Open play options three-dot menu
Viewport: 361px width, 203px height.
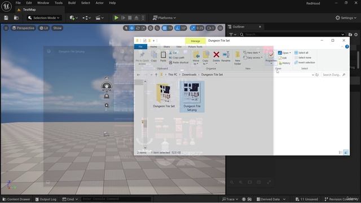click(143, 17)
